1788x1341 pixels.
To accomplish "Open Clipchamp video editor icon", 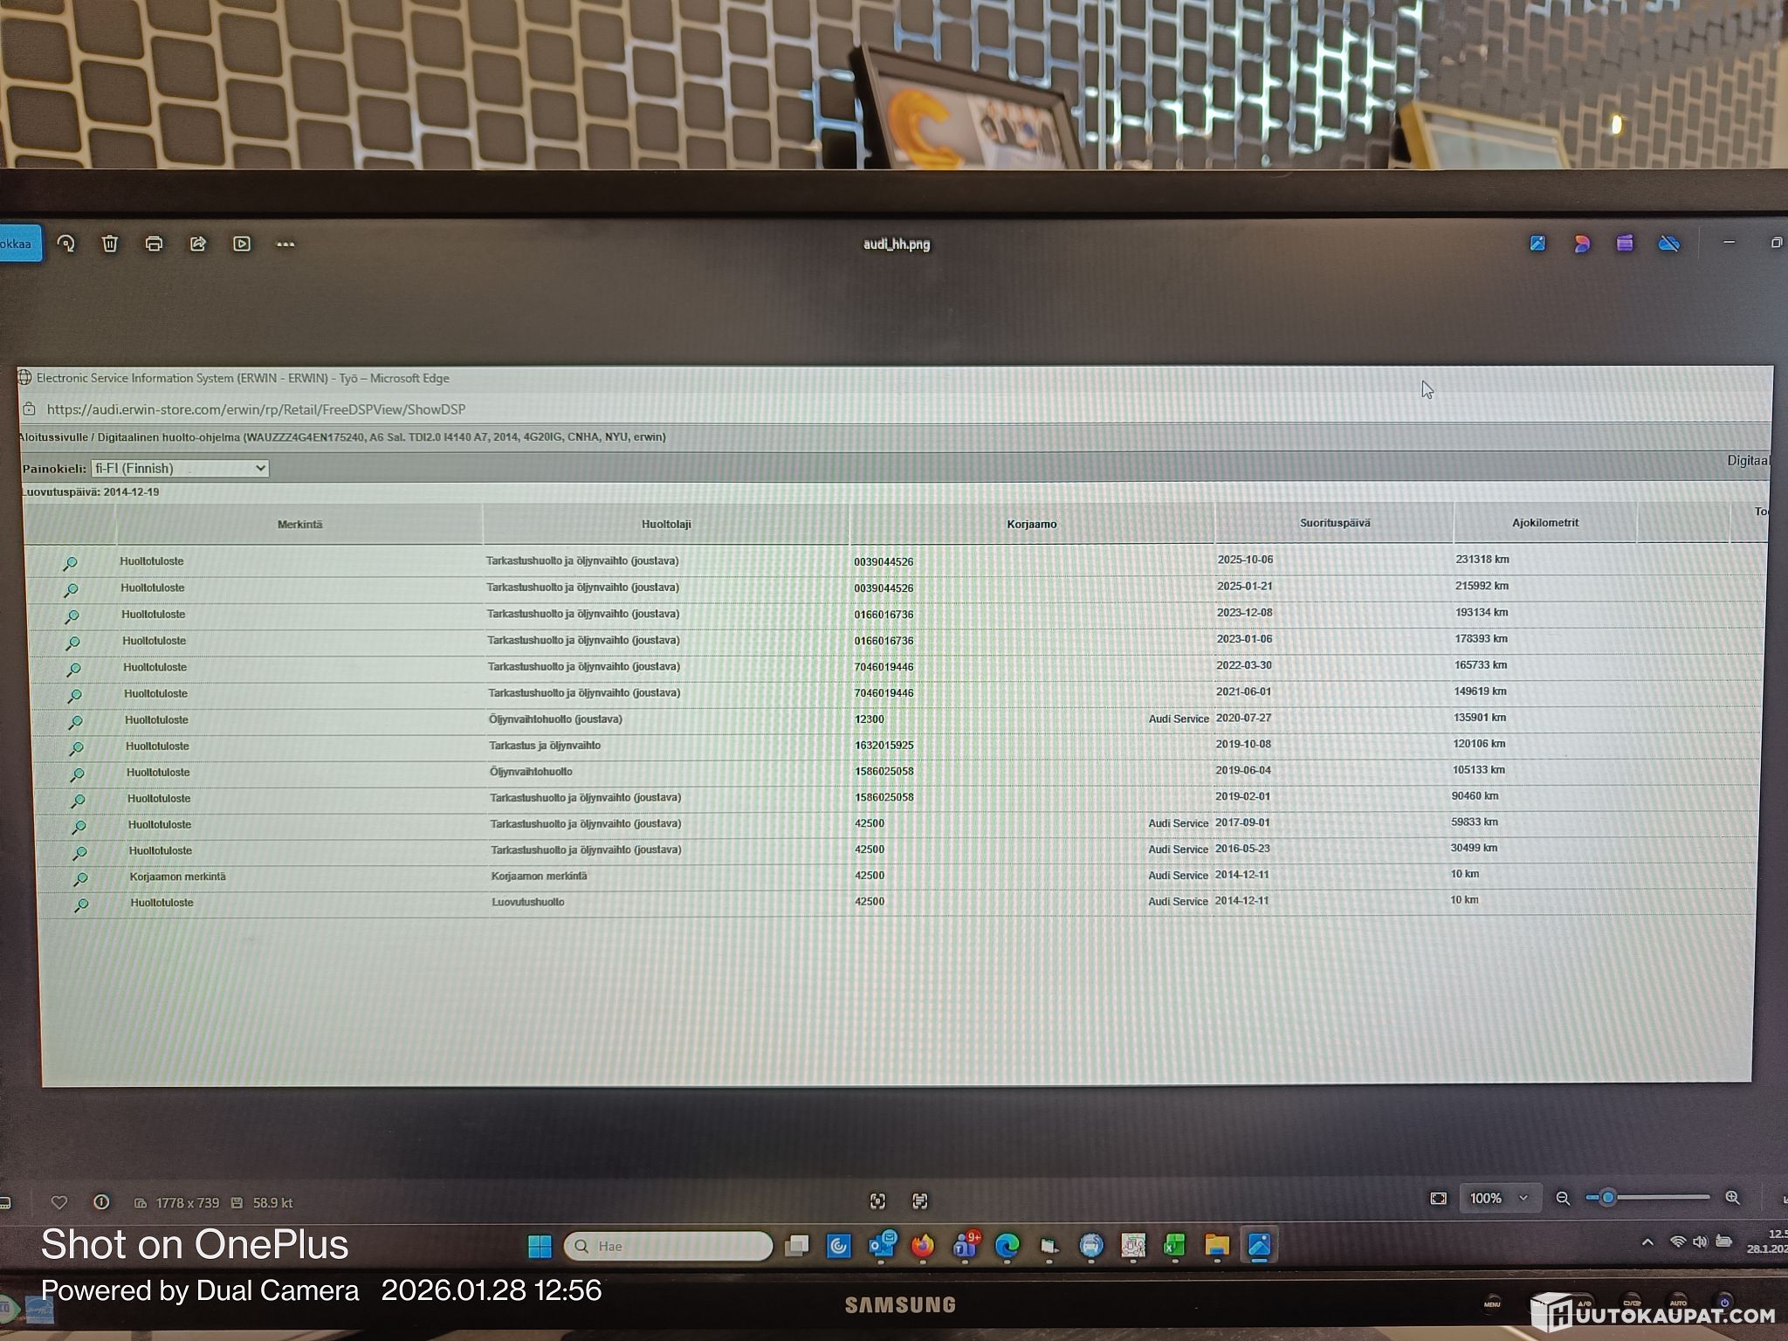I will [x=1625, y=244].
